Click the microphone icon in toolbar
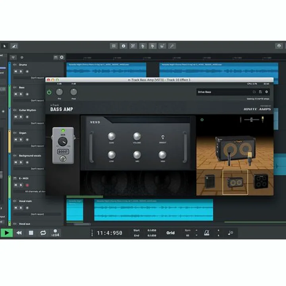286x286 pixels. point(172,46)
